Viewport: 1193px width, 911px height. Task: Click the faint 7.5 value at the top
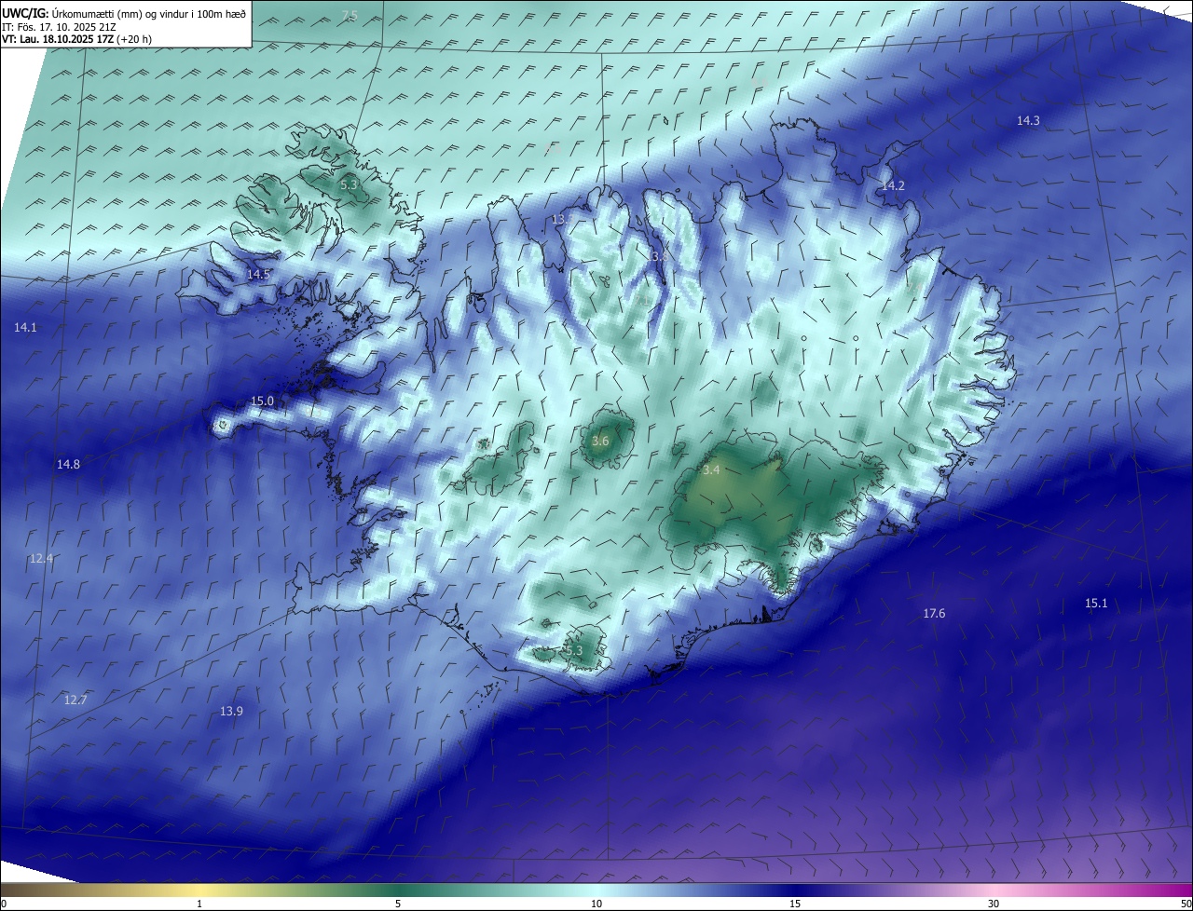(350, 15)
